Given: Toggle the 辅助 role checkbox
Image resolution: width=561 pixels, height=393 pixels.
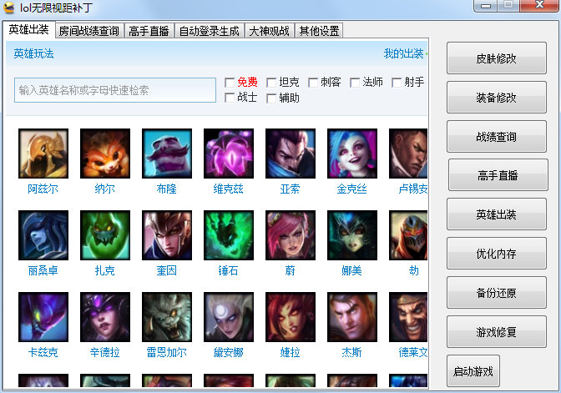Looking at the screenshot, I should [271, 98].
